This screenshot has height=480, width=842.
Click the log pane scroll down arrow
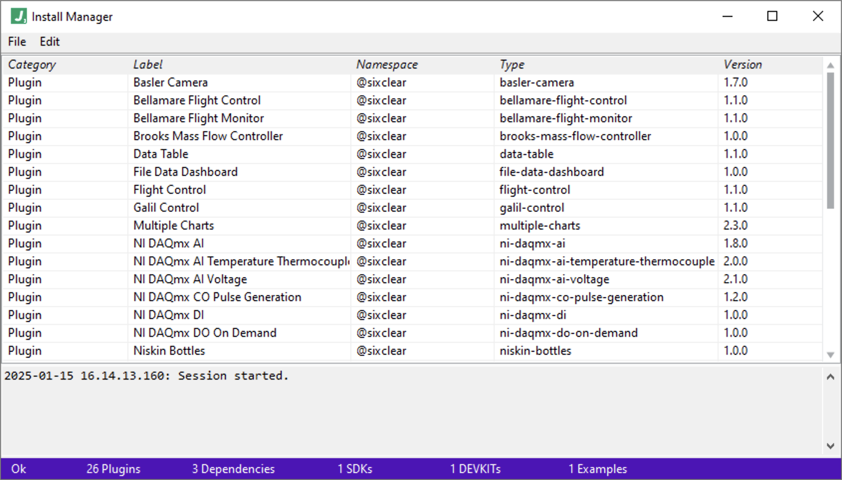pyautogui.click(x=830, y=446)
